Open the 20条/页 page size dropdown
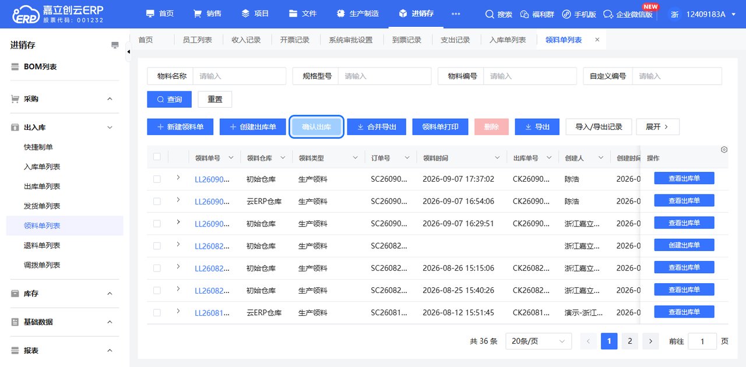Image resolution: width=746 pixels, height=367 pixels. pyautogui.click(x=539, y=341)
